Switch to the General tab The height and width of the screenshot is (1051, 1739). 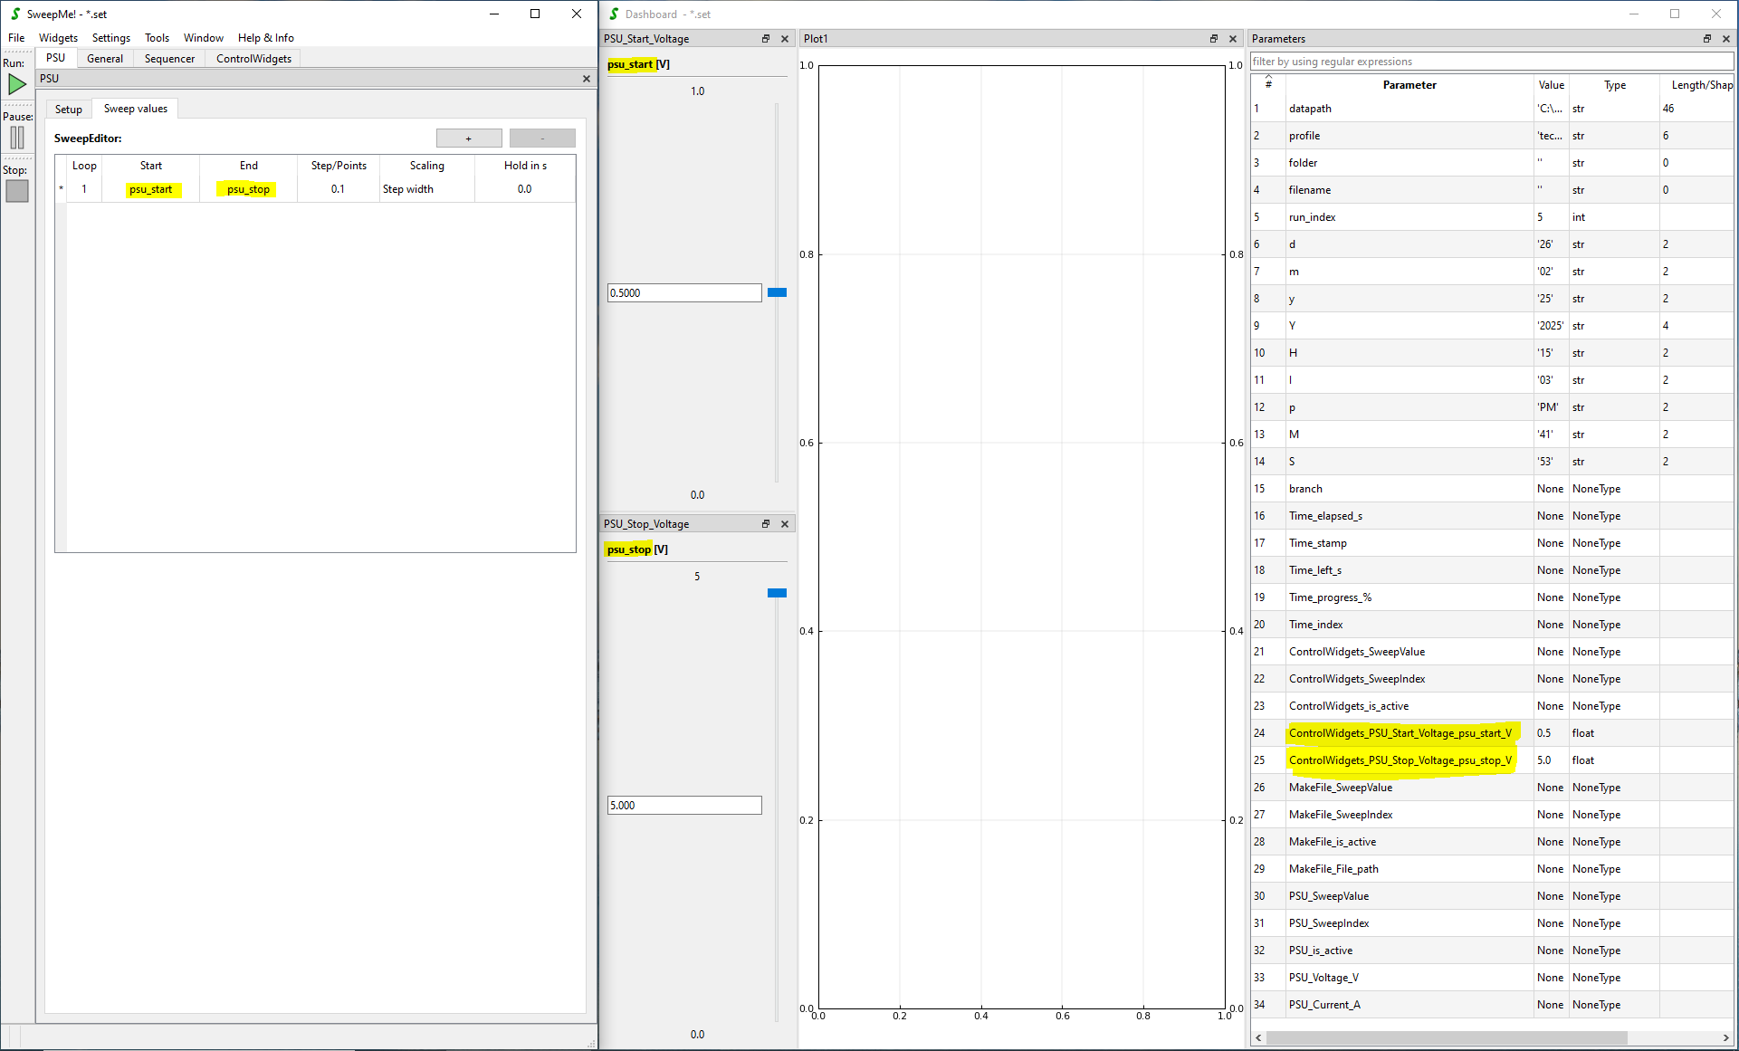pos(105,59)
